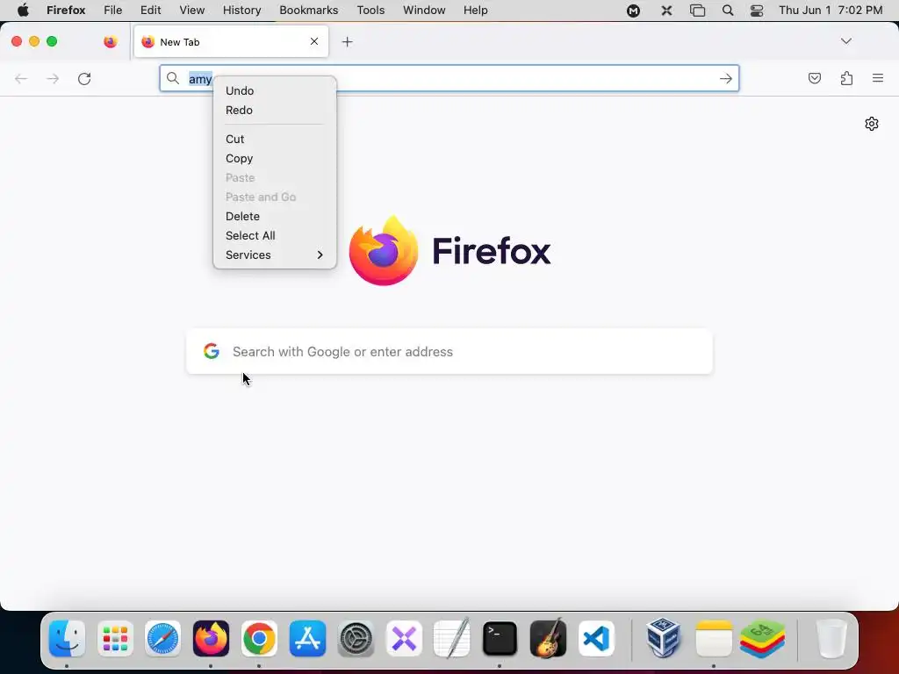Open the Edit menu in menu bar

coord(151,11)
